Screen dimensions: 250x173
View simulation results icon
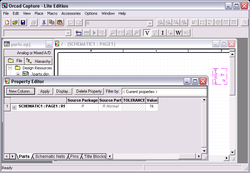(102, 33)
